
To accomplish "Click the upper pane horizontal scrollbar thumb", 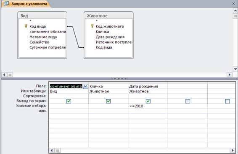I will (x=10, y=74).
